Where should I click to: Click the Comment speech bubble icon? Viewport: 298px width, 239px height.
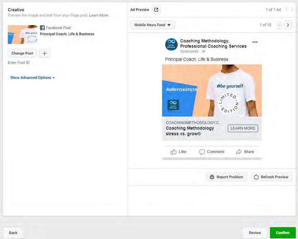click(202, 152)
